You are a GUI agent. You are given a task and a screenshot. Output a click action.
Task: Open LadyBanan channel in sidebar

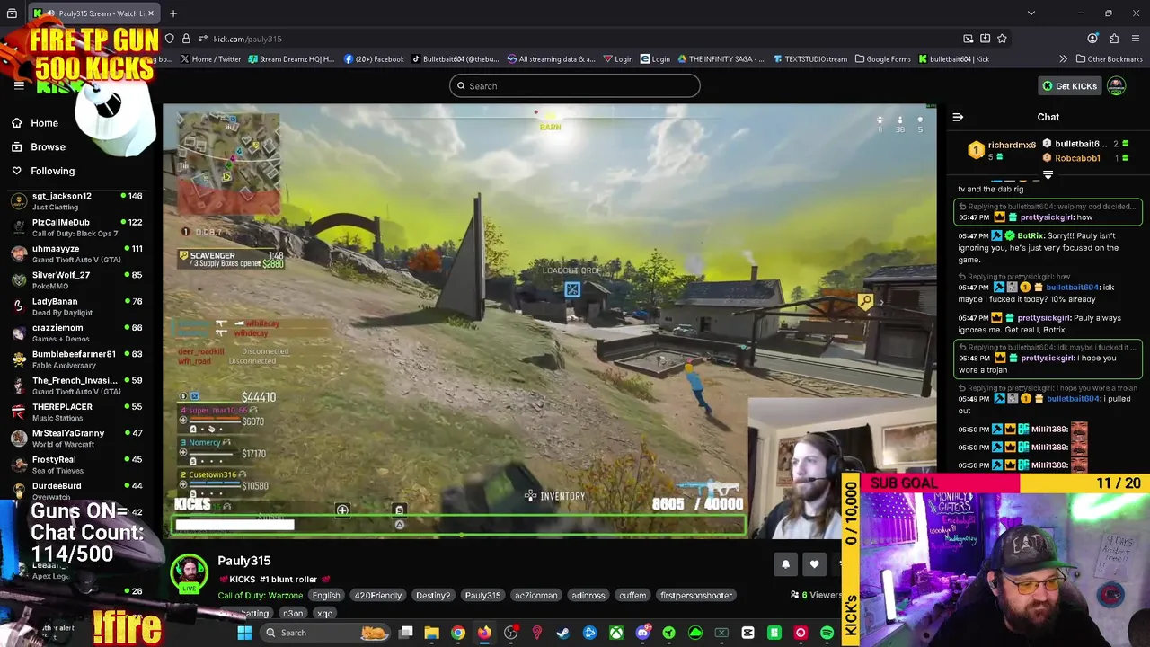click(x=76, y=306)
